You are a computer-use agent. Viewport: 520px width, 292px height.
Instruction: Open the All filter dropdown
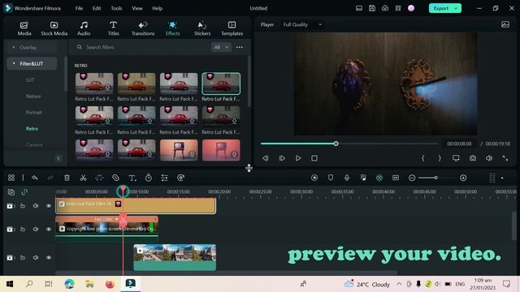tap(221, 47)
